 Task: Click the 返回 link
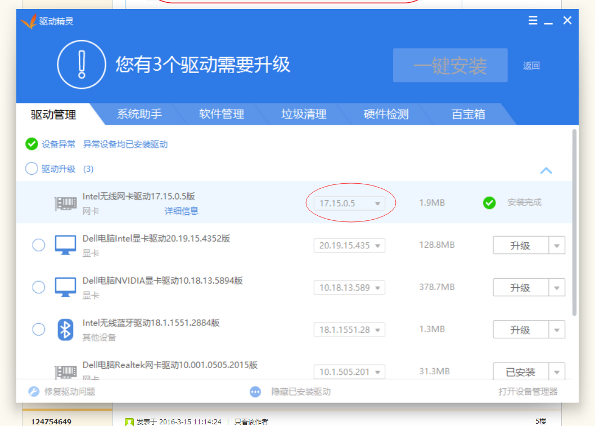pos(531,66)
